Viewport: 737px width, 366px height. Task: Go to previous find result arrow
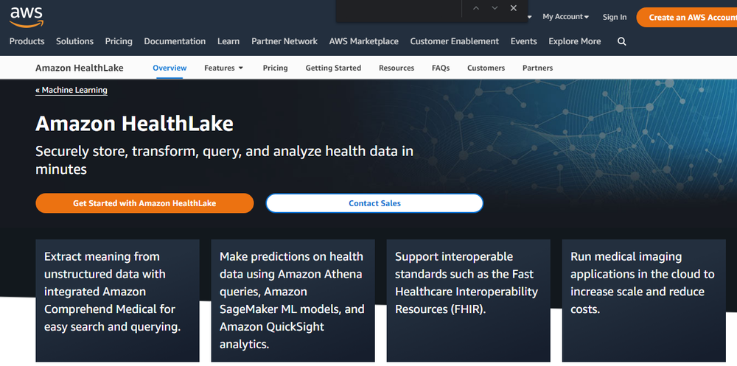pyautogui.click(x=475, y=8)
